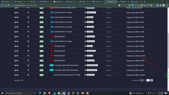Open avatar icon beside @quentinchauveau
Viewport: 169px width, 95px height.
coord(85,65)
